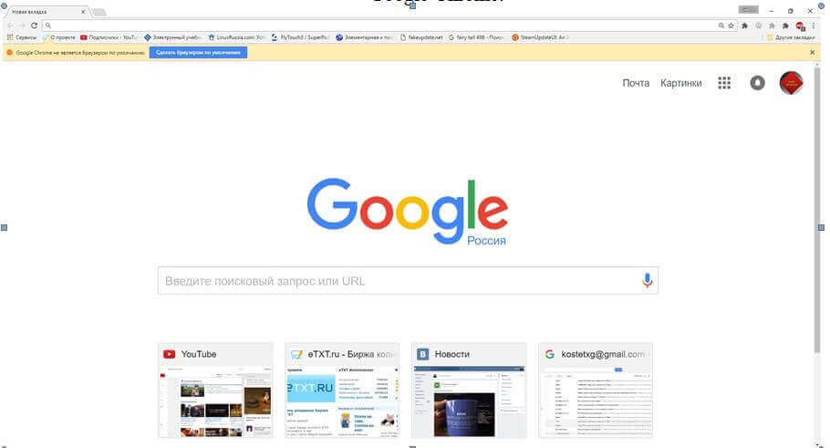This screenshot has width=830, height=448.
Task: Close the Новая вкладка tab
Action: 84,12
